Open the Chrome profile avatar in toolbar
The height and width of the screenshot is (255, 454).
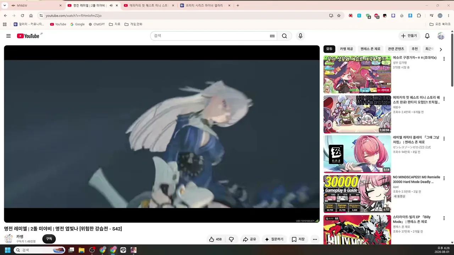(x=440, y=16)
